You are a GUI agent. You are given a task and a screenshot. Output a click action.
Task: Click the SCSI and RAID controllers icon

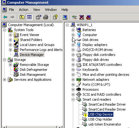(x=79, y=94)
